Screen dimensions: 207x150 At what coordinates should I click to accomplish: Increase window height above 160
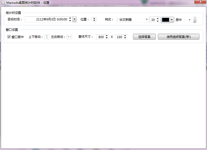tap(125, 36)
